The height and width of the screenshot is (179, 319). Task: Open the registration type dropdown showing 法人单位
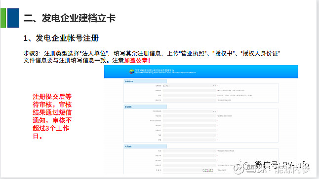click(190, 86)
